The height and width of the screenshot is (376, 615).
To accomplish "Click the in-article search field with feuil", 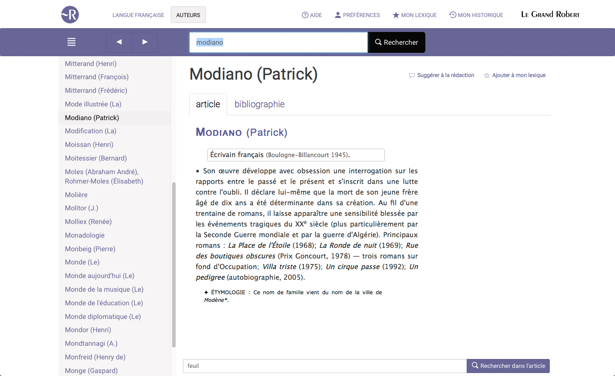I will click(325, 366).
